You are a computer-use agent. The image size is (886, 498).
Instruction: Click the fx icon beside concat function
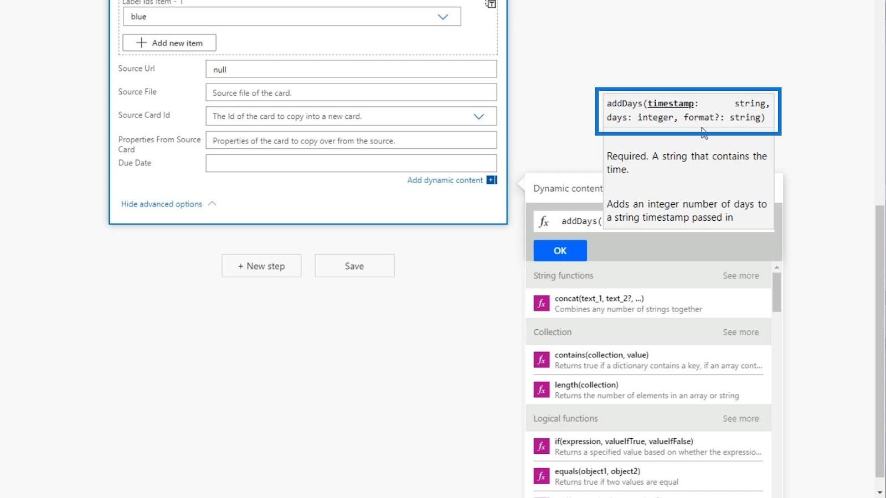(x=541, y=303)
